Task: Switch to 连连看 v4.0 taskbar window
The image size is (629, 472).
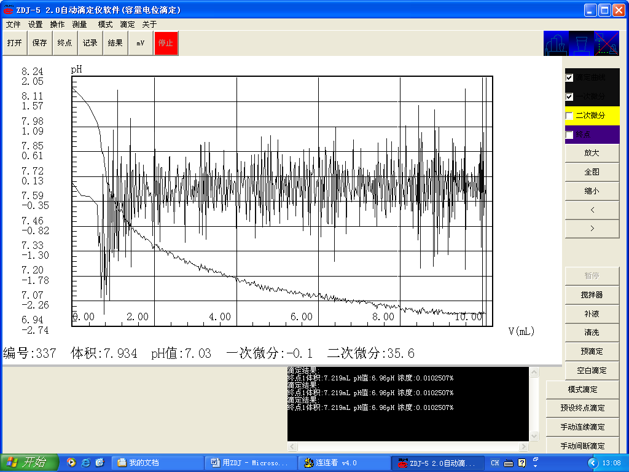Action: pyautogui.click(x=343, y=463)
